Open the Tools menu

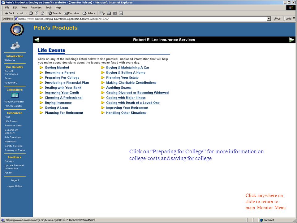click(49, 7)
